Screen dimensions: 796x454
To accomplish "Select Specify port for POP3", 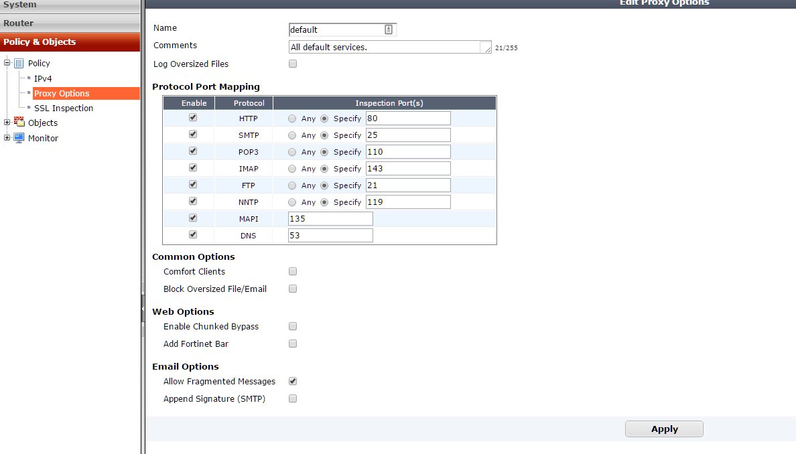I will [x=324, y=152].
